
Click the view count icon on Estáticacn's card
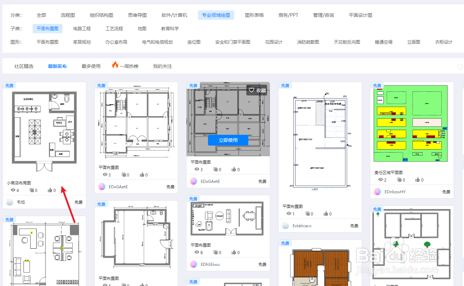tap(289, 213)
